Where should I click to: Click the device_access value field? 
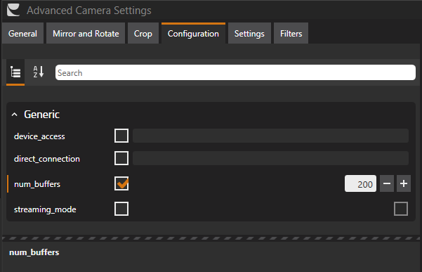(x=270, y=136)
